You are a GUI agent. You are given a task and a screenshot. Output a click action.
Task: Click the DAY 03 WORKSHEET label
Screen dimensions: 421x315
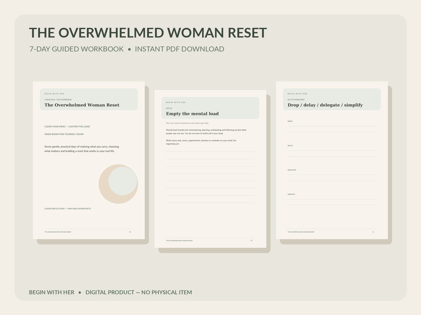click(x=296, y=100)
